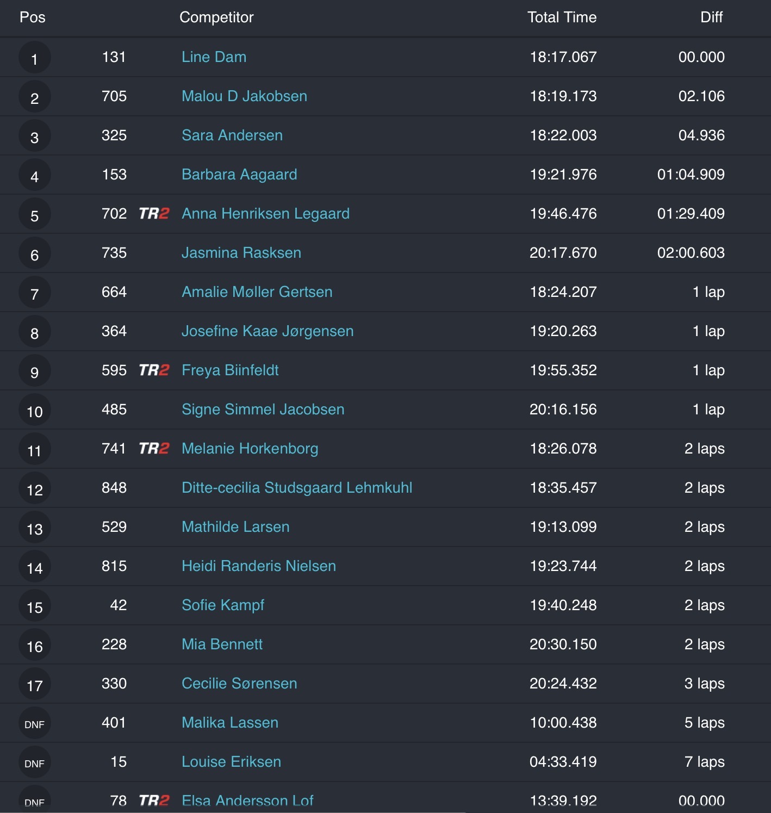Click the Competitor column header

[216, 17]
